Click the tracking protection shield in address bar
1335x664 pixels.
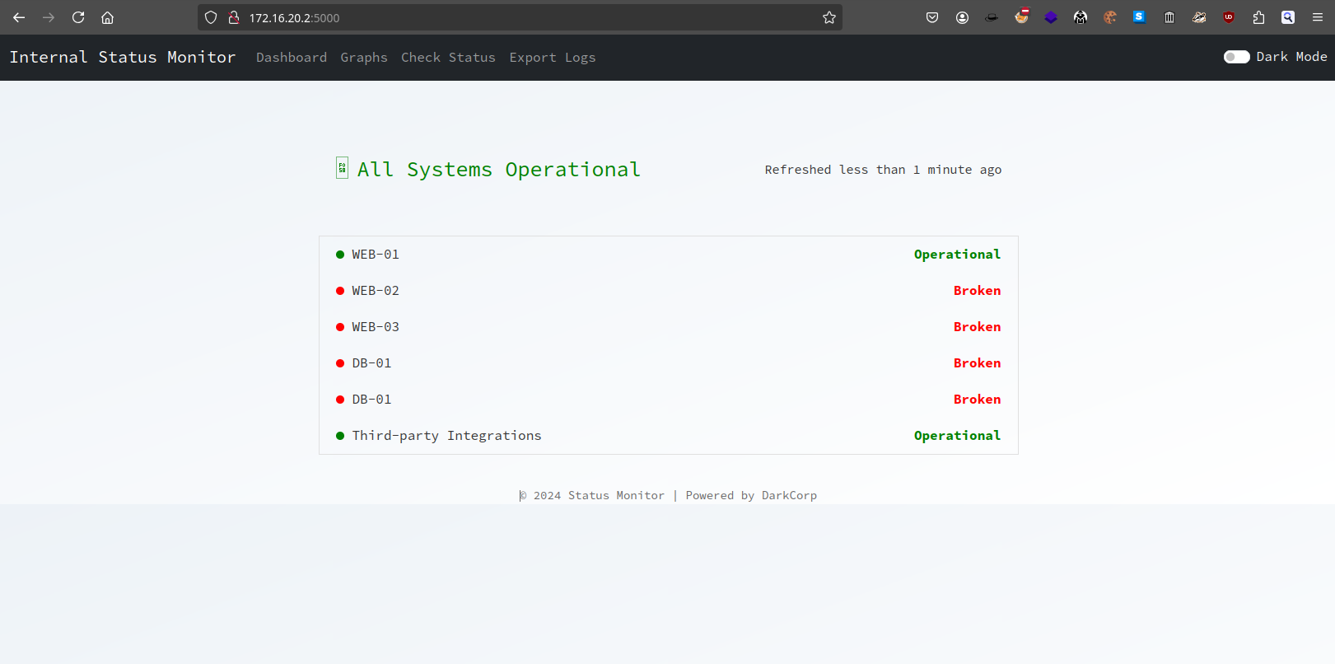click(211, 17)
